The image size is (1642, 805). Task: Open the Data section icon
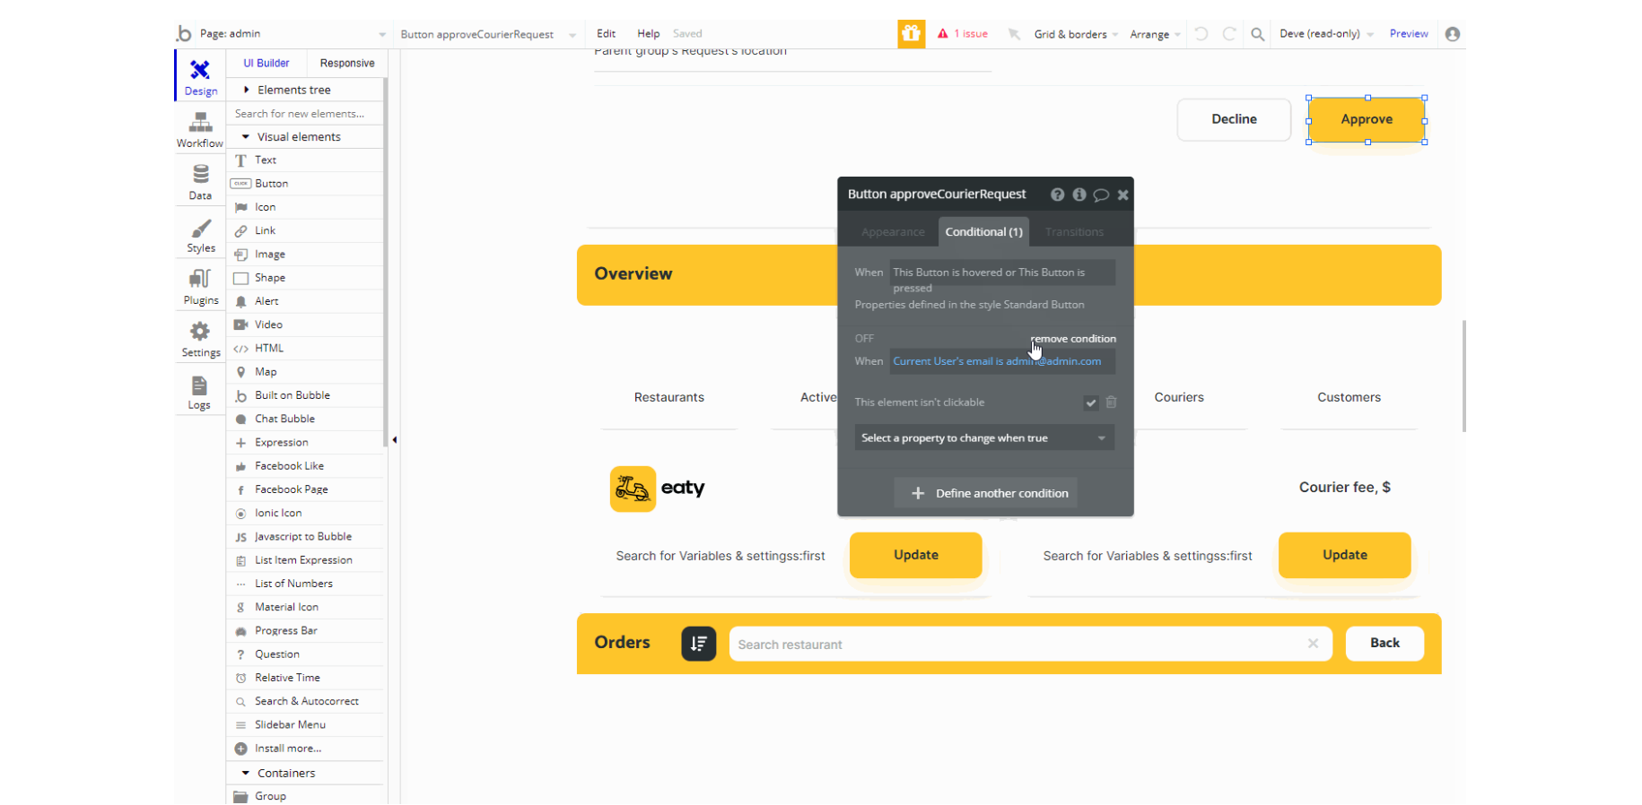[200, 174]
